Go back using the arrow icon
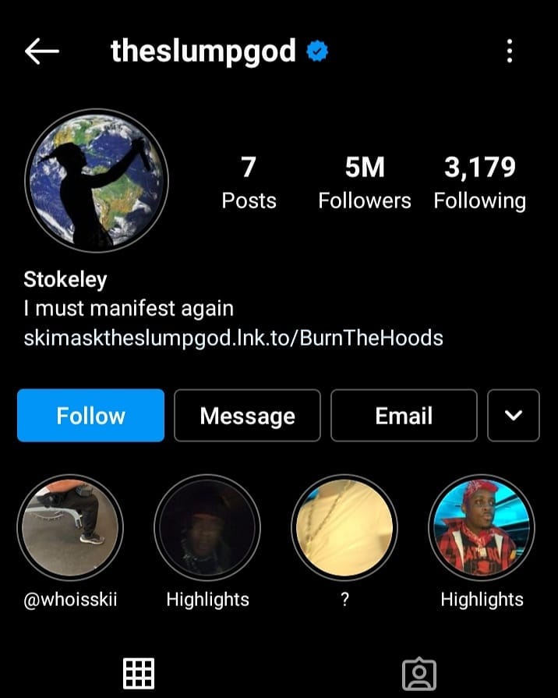This screenshot has width=558, height=698. [42, 51]
